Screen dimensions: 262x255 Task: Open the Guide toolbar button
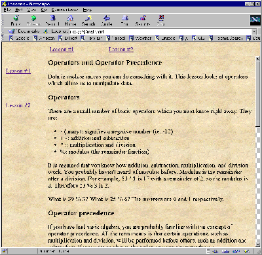point(107,20)
